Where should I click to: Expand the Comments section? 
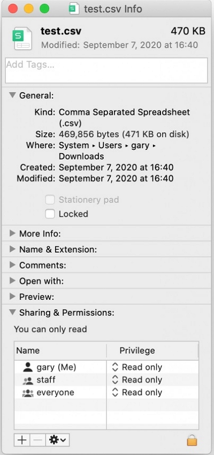tap(12, 265)
